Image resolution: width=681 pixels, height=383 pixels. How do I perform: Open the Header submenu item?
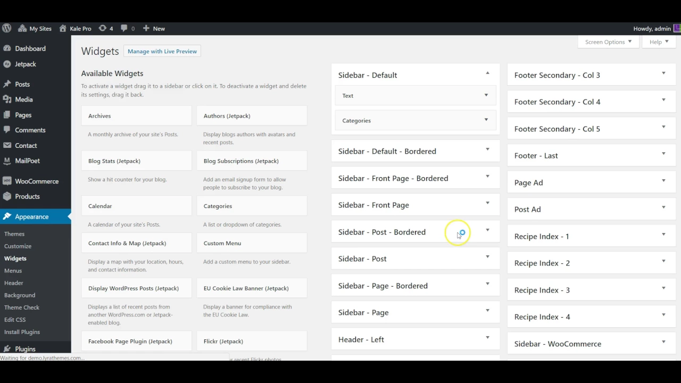[x=14, y=283]
